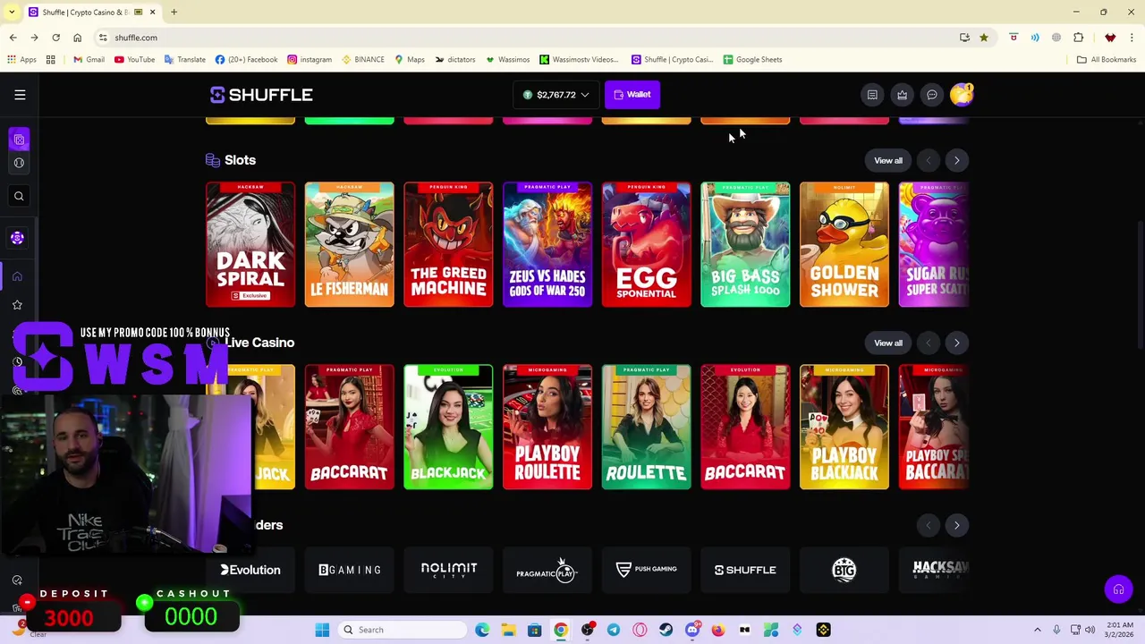The image size is (1145, 644).
Task: Open Microsoft Edge from the taskbar
Action: [482, 630]
